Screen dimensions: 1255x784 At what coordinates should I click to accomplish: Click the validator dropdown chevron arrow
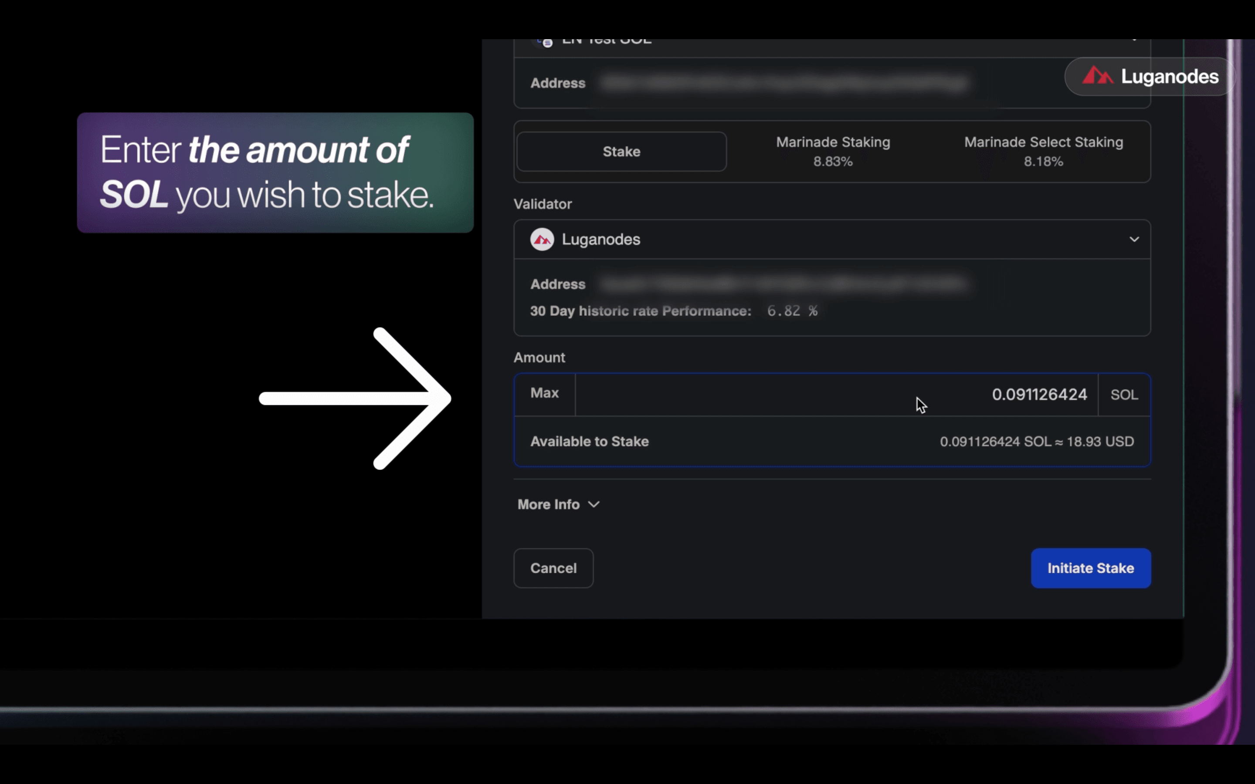[1134, 240]
